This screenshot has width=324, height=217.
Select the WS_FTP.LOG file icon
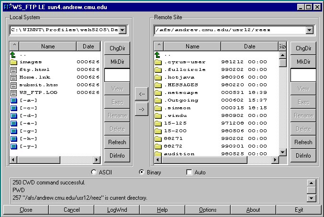(x=13, y=92)
